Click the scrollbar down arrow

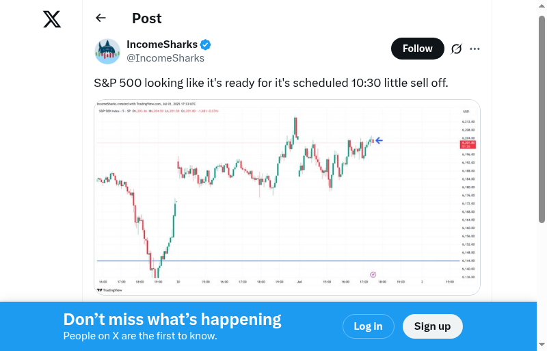tap(542, 345)
